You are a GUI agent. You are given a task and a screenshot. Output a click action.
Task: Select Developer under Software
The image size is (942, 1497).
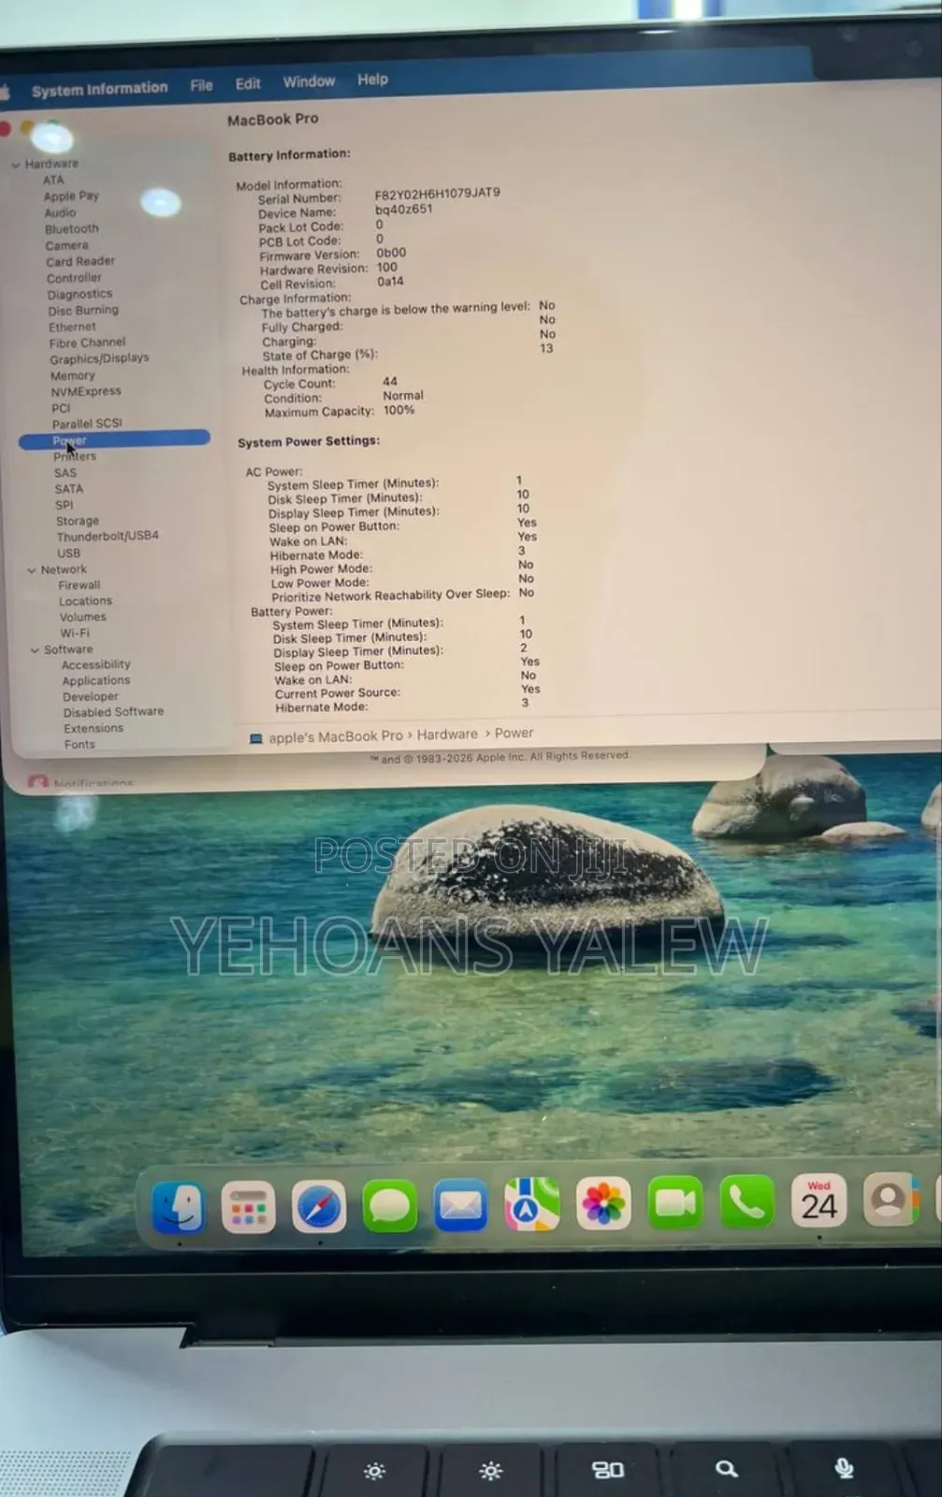91,696
